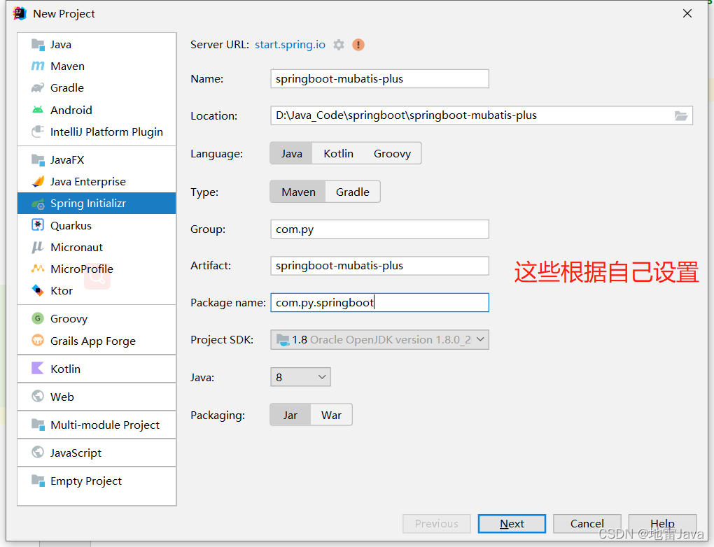This screenshot has height=547, width=714.
Task: Click the Next button
Action: pos(512,523)
